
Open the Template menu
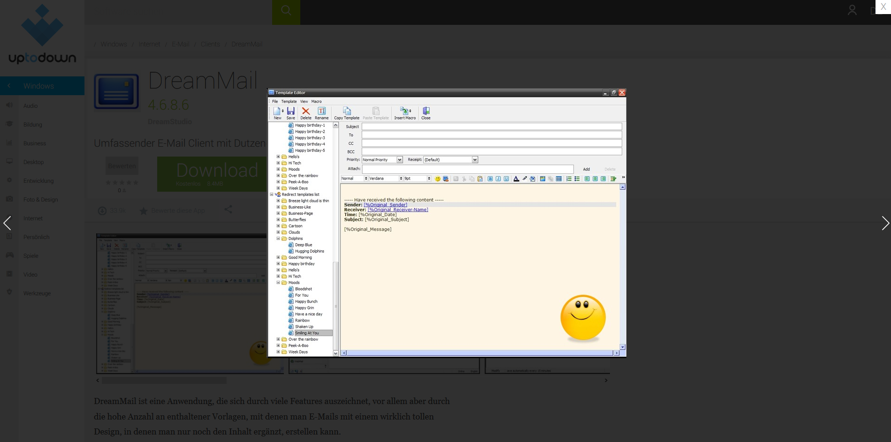289,101
